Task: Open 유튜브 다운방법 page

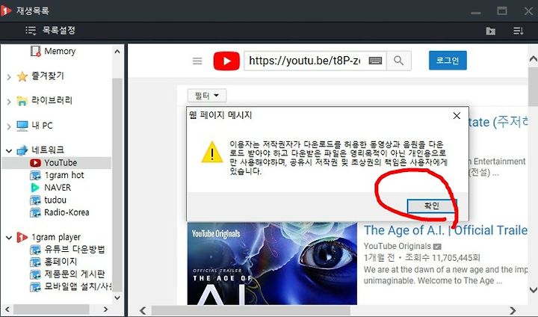Action: point(75,249)
